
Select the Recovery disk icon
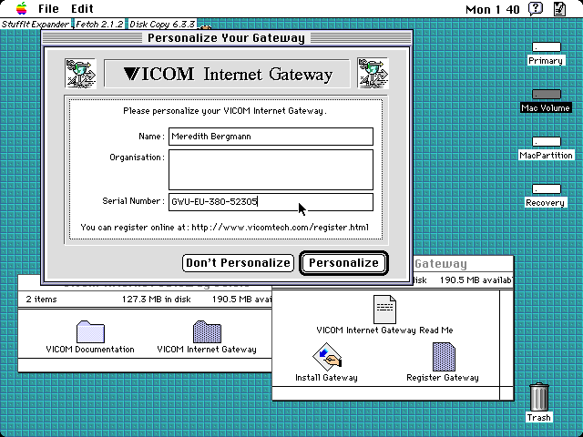tap(546, 188)
